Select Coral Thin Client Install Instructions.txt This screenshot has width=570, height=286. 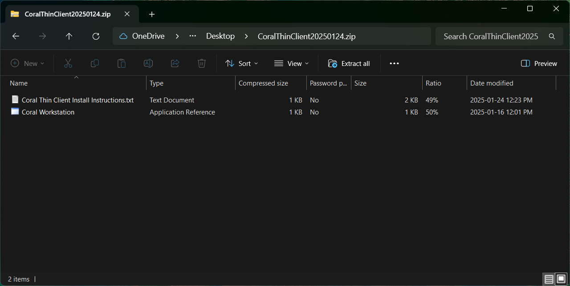click(x=77, y=100)
